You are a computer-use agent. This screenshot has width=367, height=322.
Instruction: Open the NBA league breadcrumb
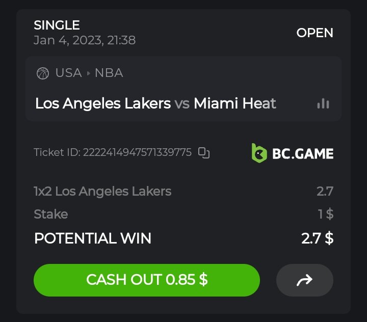(109, 73)
